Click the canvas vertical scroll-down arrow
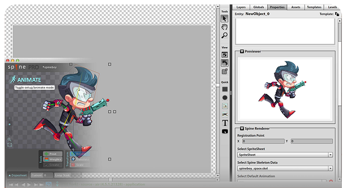Screen dimensions: 346x188 click(x=218, y=176)
